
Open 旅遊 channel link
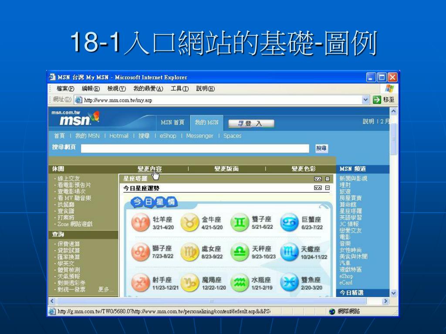click(x=345, y=191)
